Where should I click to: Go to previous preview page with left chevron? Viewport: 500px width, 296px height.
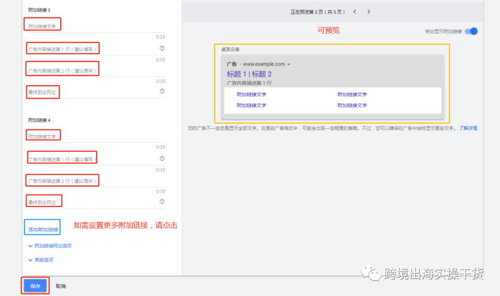[x=355, y=12]
